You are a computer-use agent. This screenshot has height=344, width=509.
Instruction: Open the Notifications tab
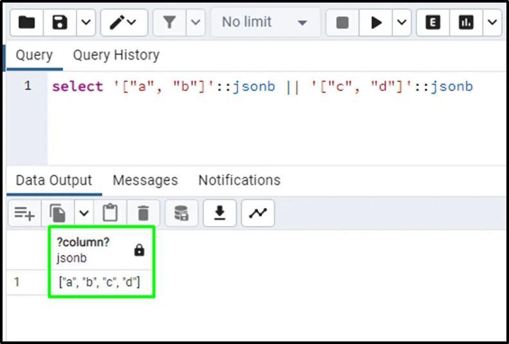pyautogui.click(x=239, y=180)
